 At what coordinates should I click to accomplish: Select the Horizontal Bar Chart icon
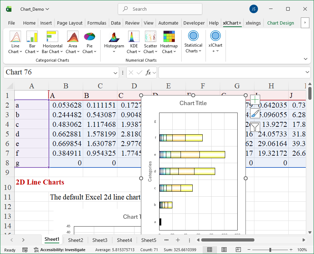pyautogui.click(x=52, y=37)
